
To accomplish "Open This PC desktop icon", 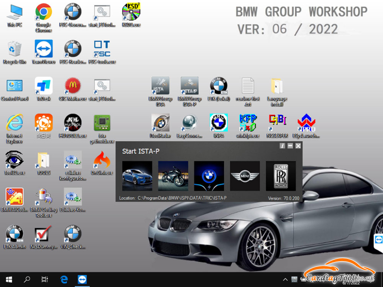I will point(14,15).
